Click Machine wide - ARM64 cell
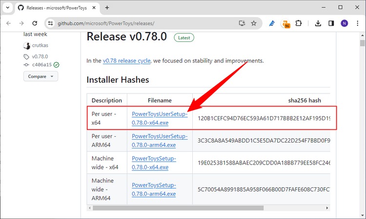The width and height of the screenshot is (366, 219). (x=107, y=189)
